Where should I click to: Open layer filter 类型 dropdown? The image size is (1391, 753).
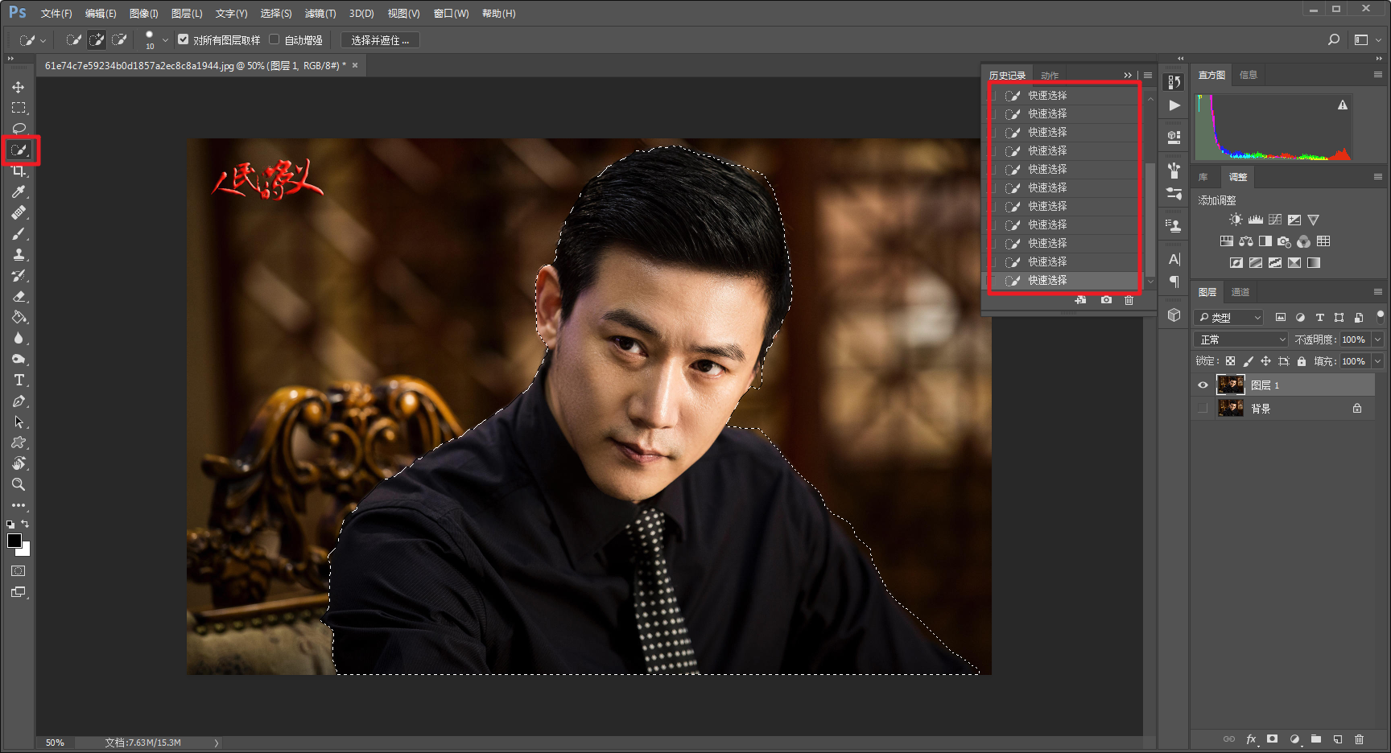1228,318
